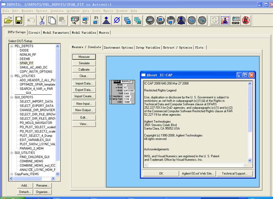Open the Extract / Optimize tab
This screenshot has height=199, width=273.
tap(178, 47)
